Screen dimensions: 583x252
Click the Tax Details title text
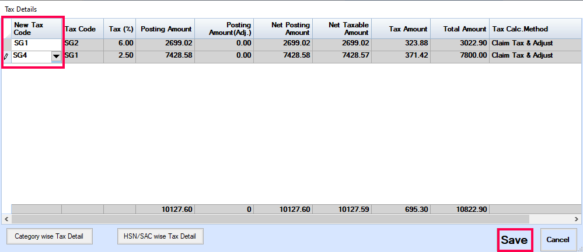[x=21, y=9]
